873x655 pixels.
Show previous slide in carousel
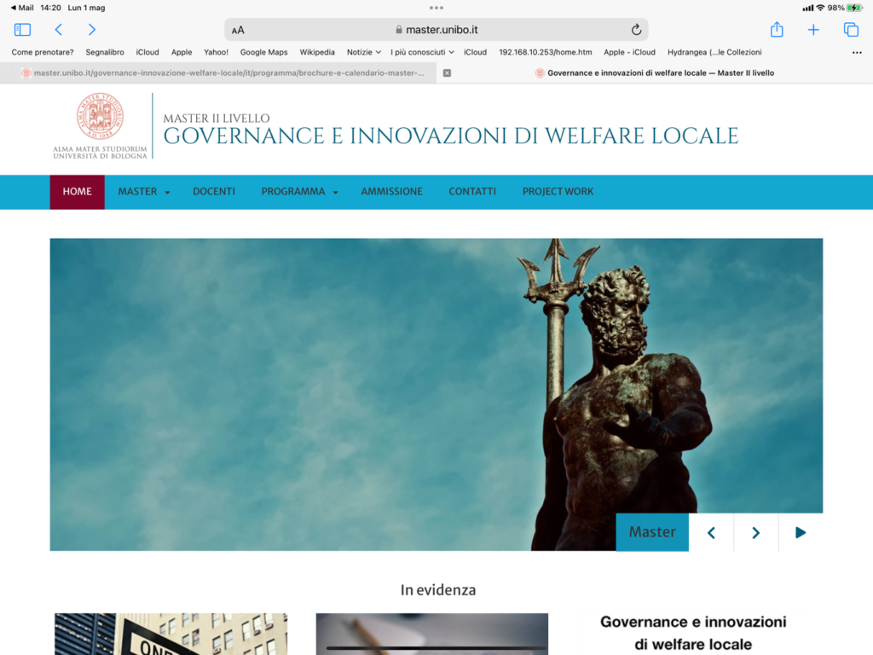[x=711, y=532]
